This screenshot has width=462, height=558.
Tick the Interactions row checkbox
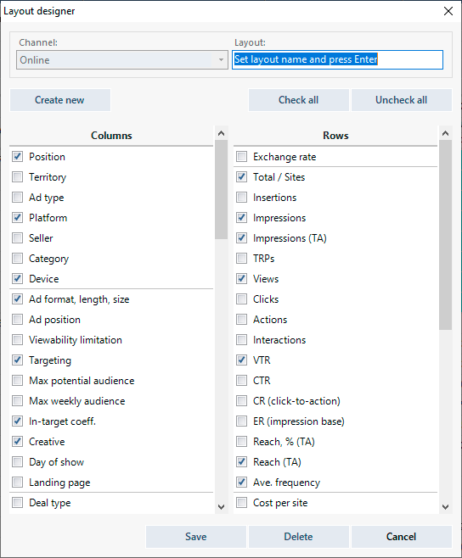[242, 339]
